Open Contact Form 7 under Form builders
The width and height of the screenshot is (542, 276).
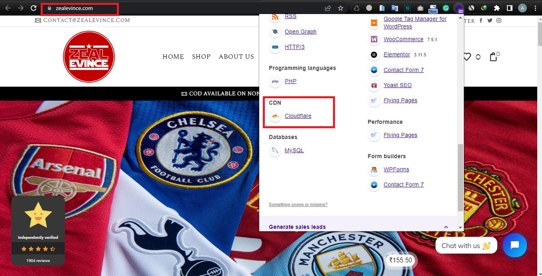pyautogui.click(x=404, y=185)
